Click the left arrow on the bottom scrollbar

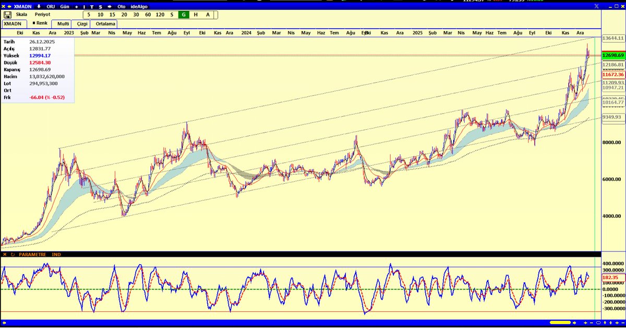[4, 323]
